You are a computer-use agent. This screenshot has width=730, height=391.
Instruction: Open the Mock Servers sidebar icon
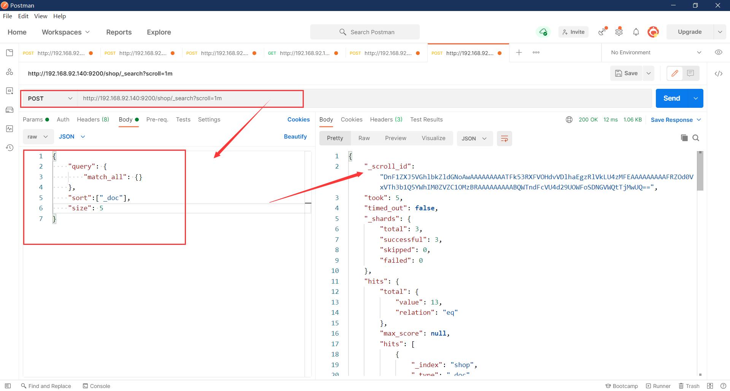pos(10,110)
